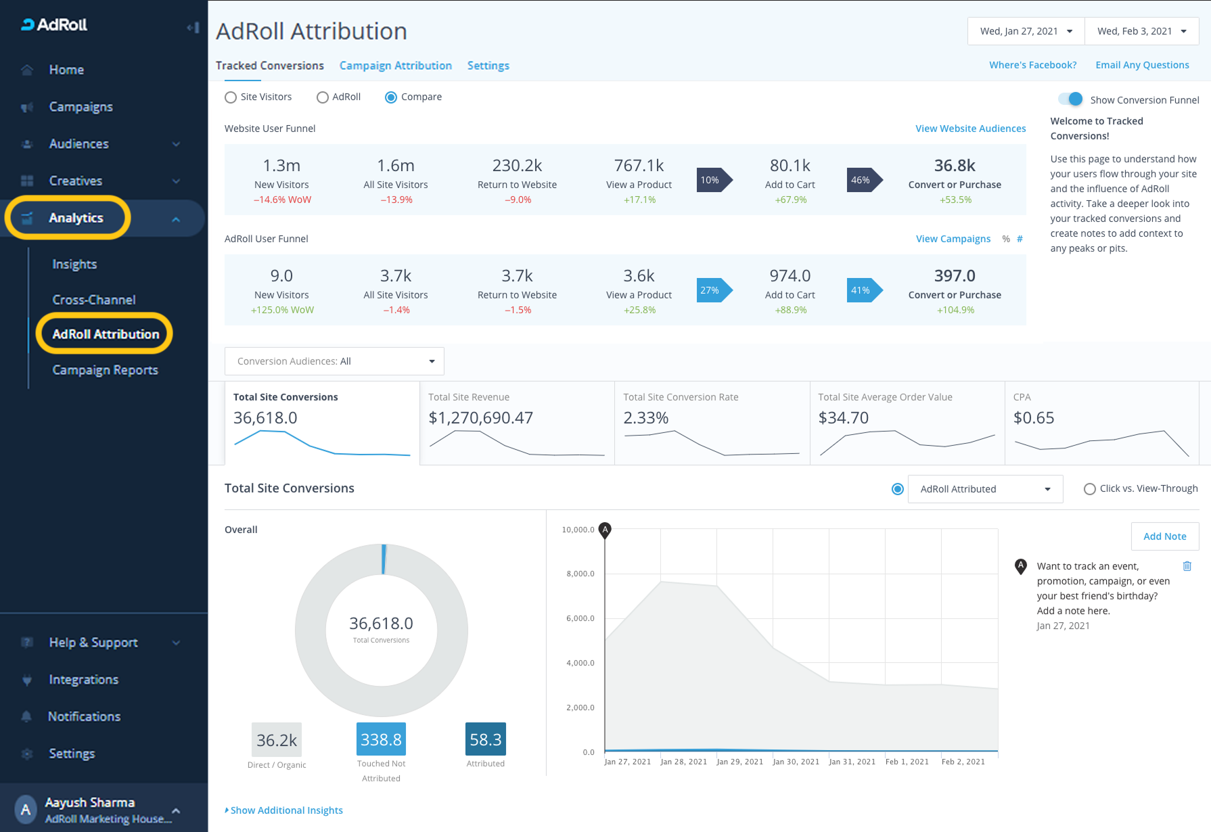The image size is (1211, 832).
Task: Click the Home icon in the sidebar
Action: [27, 70]
